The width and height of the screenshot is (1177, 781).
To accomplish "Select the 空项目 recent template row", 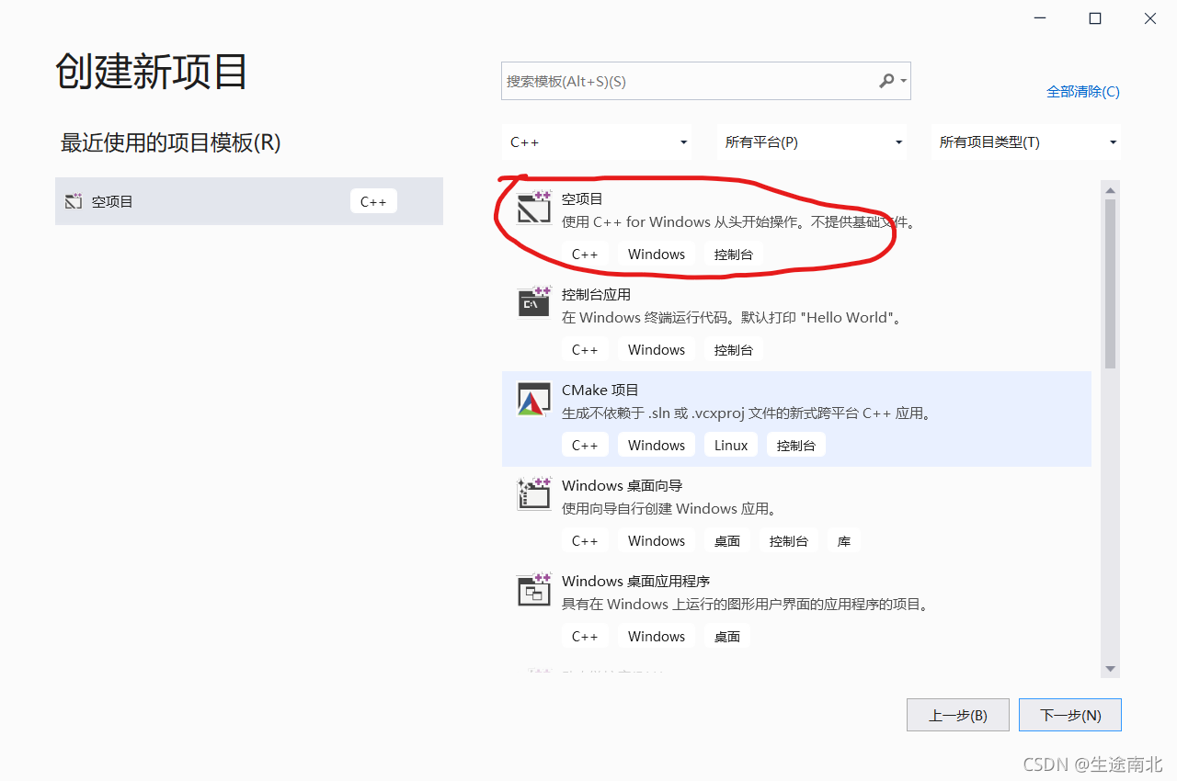I will (x=249, y=201).
